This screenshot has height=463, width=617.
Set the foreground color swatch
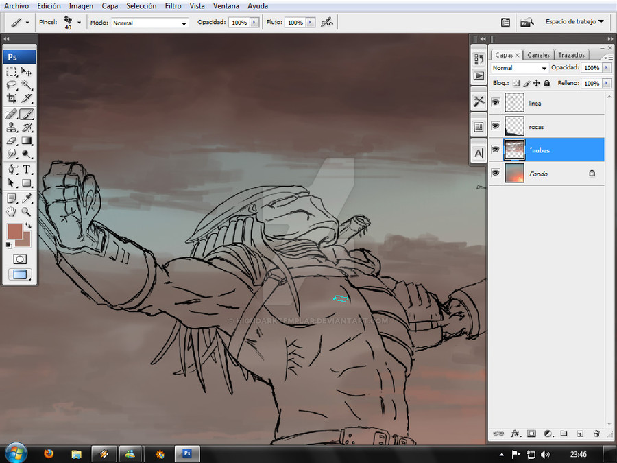click(14, 231)
